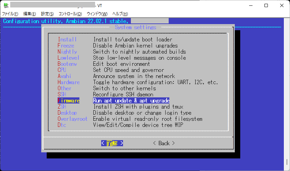Select the Hardware configuration entry

(x=138, y=82)
